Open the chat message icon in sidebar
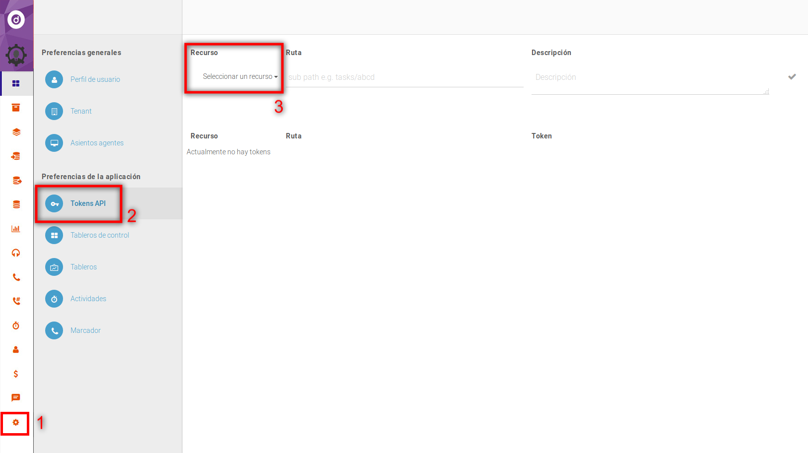 coord(16,398)
